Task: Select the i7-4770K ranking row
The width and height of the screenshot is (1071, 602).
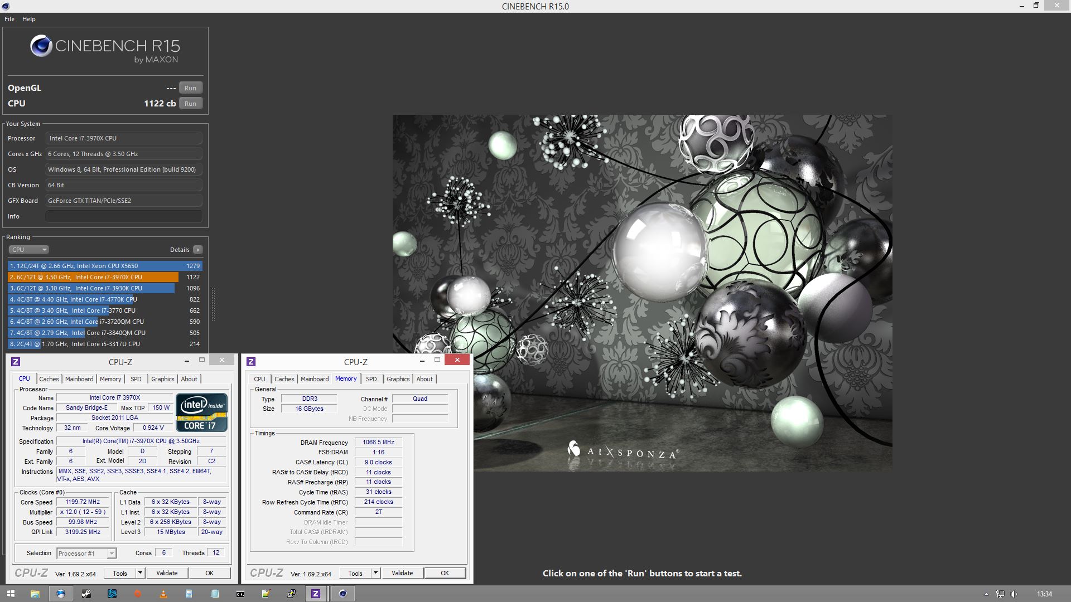Action: (x=105, y=299)
